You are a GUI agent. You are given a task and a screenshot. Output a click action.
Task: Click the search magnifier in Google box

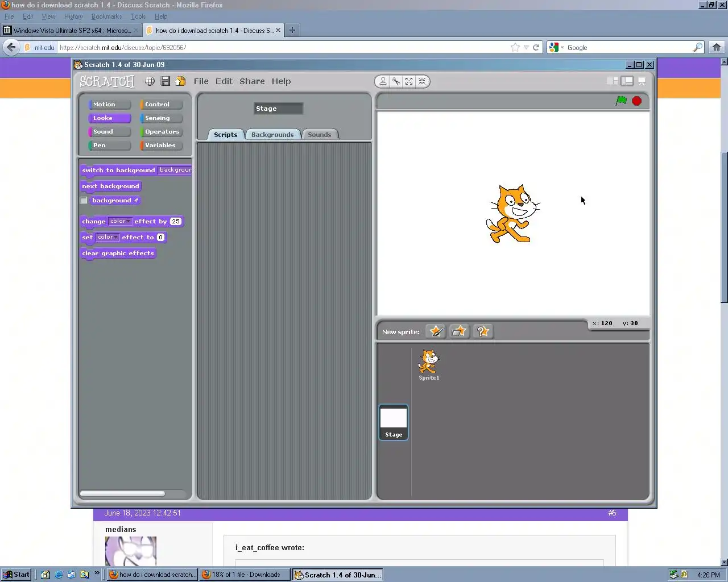[x=697, y=48]
